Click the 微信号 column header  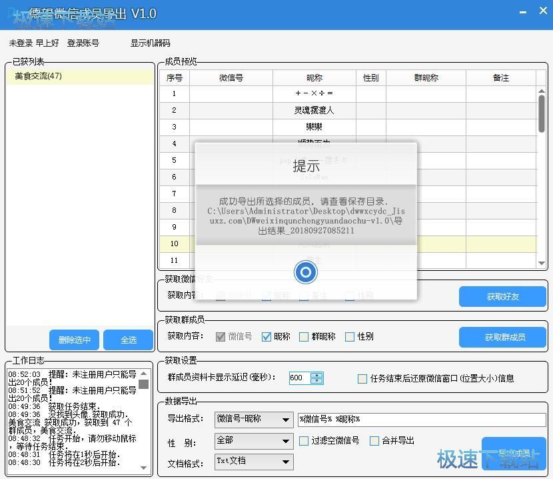(x=231, y=77)
